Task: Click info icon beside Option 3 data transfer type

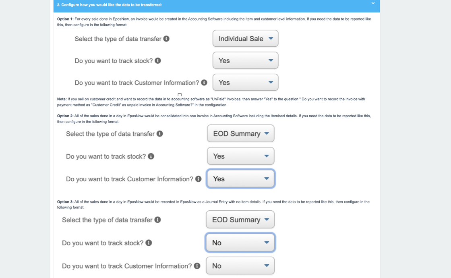Action: [158, 220]
